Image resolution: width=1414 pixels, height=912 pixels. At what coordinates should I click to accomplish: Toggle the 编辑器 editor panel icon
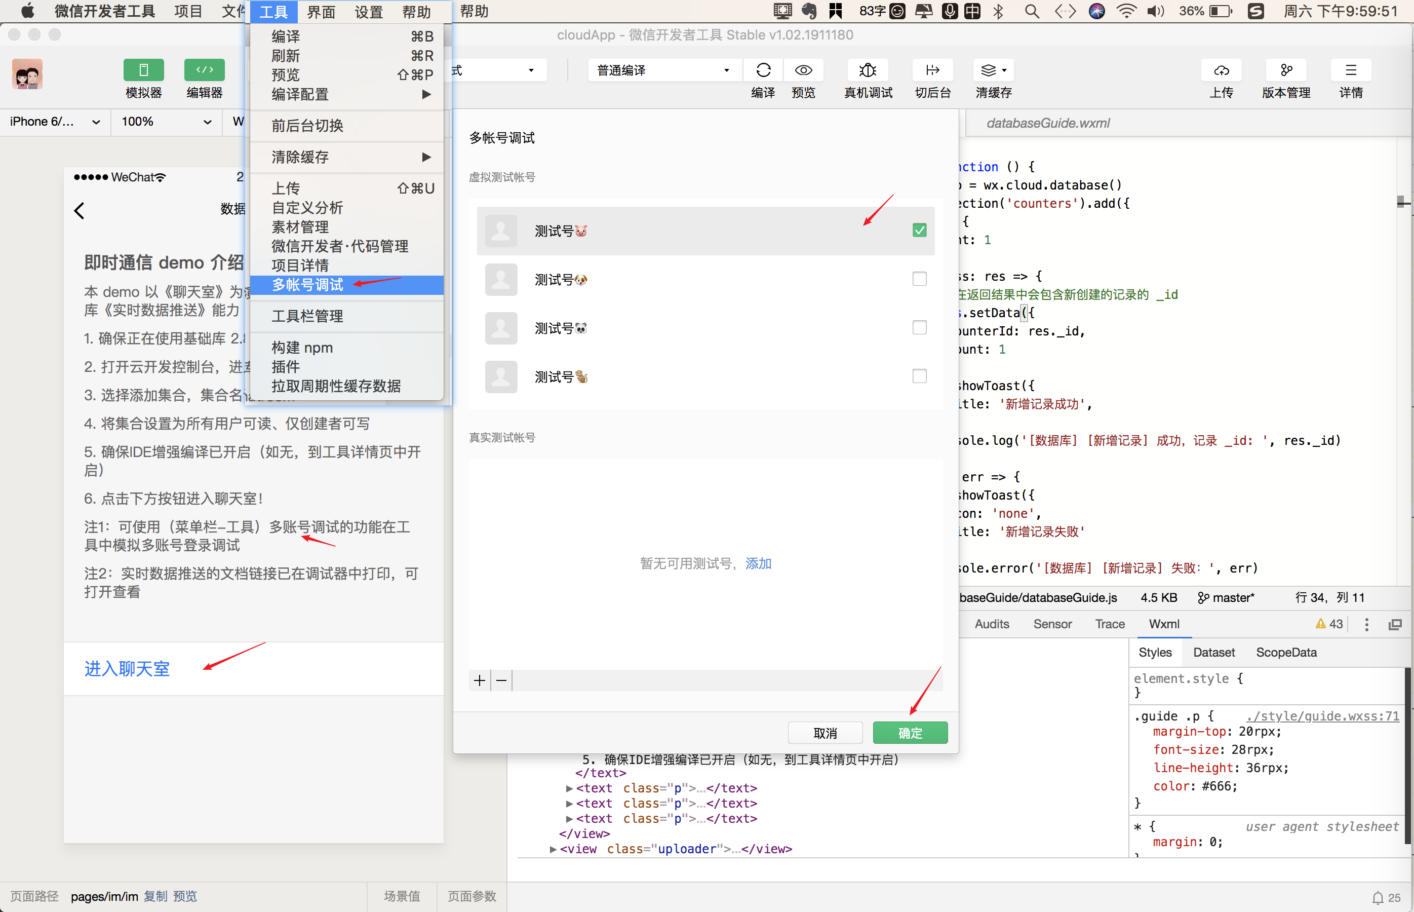(204, 70)
